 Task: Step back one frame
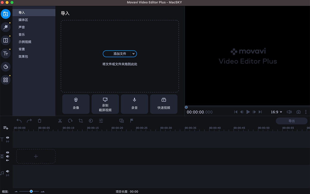coord(242,112)
